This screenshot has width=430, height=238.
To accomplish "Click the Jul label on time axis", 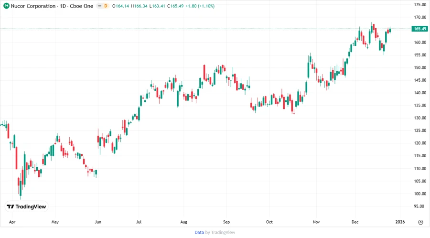I will (x=139, y=222).
